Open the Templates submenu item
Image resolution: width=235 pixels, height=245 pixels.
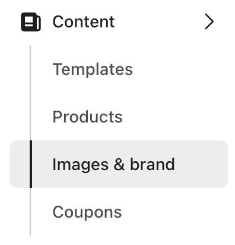93,69
